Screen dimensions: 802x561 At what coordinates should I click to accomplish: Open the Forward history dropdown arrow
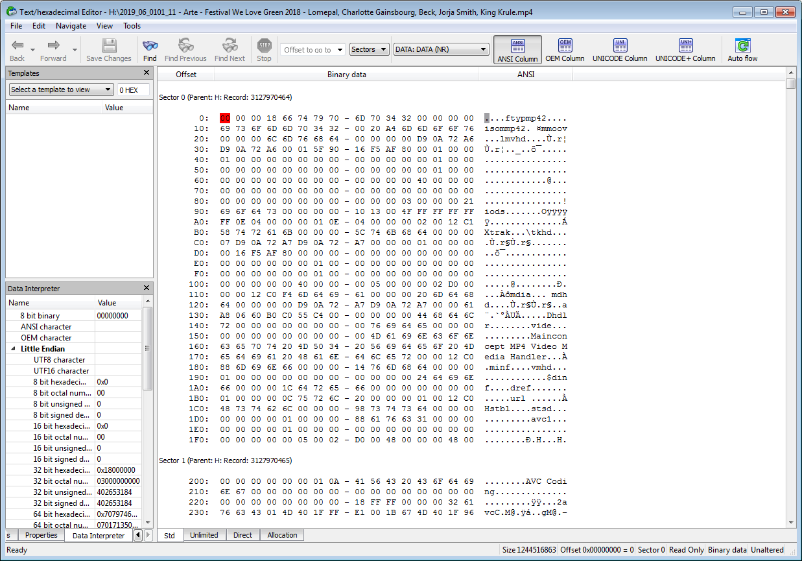[x=75, y=50]
